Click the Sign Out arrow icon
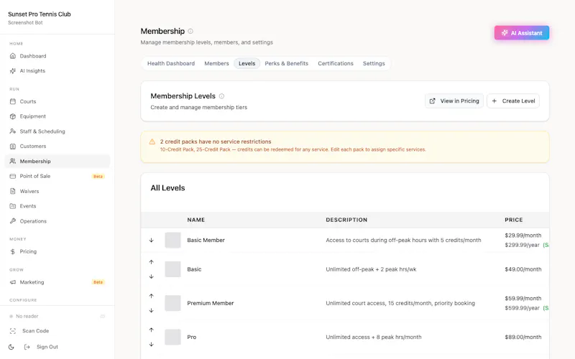 [x=27, y=347]
